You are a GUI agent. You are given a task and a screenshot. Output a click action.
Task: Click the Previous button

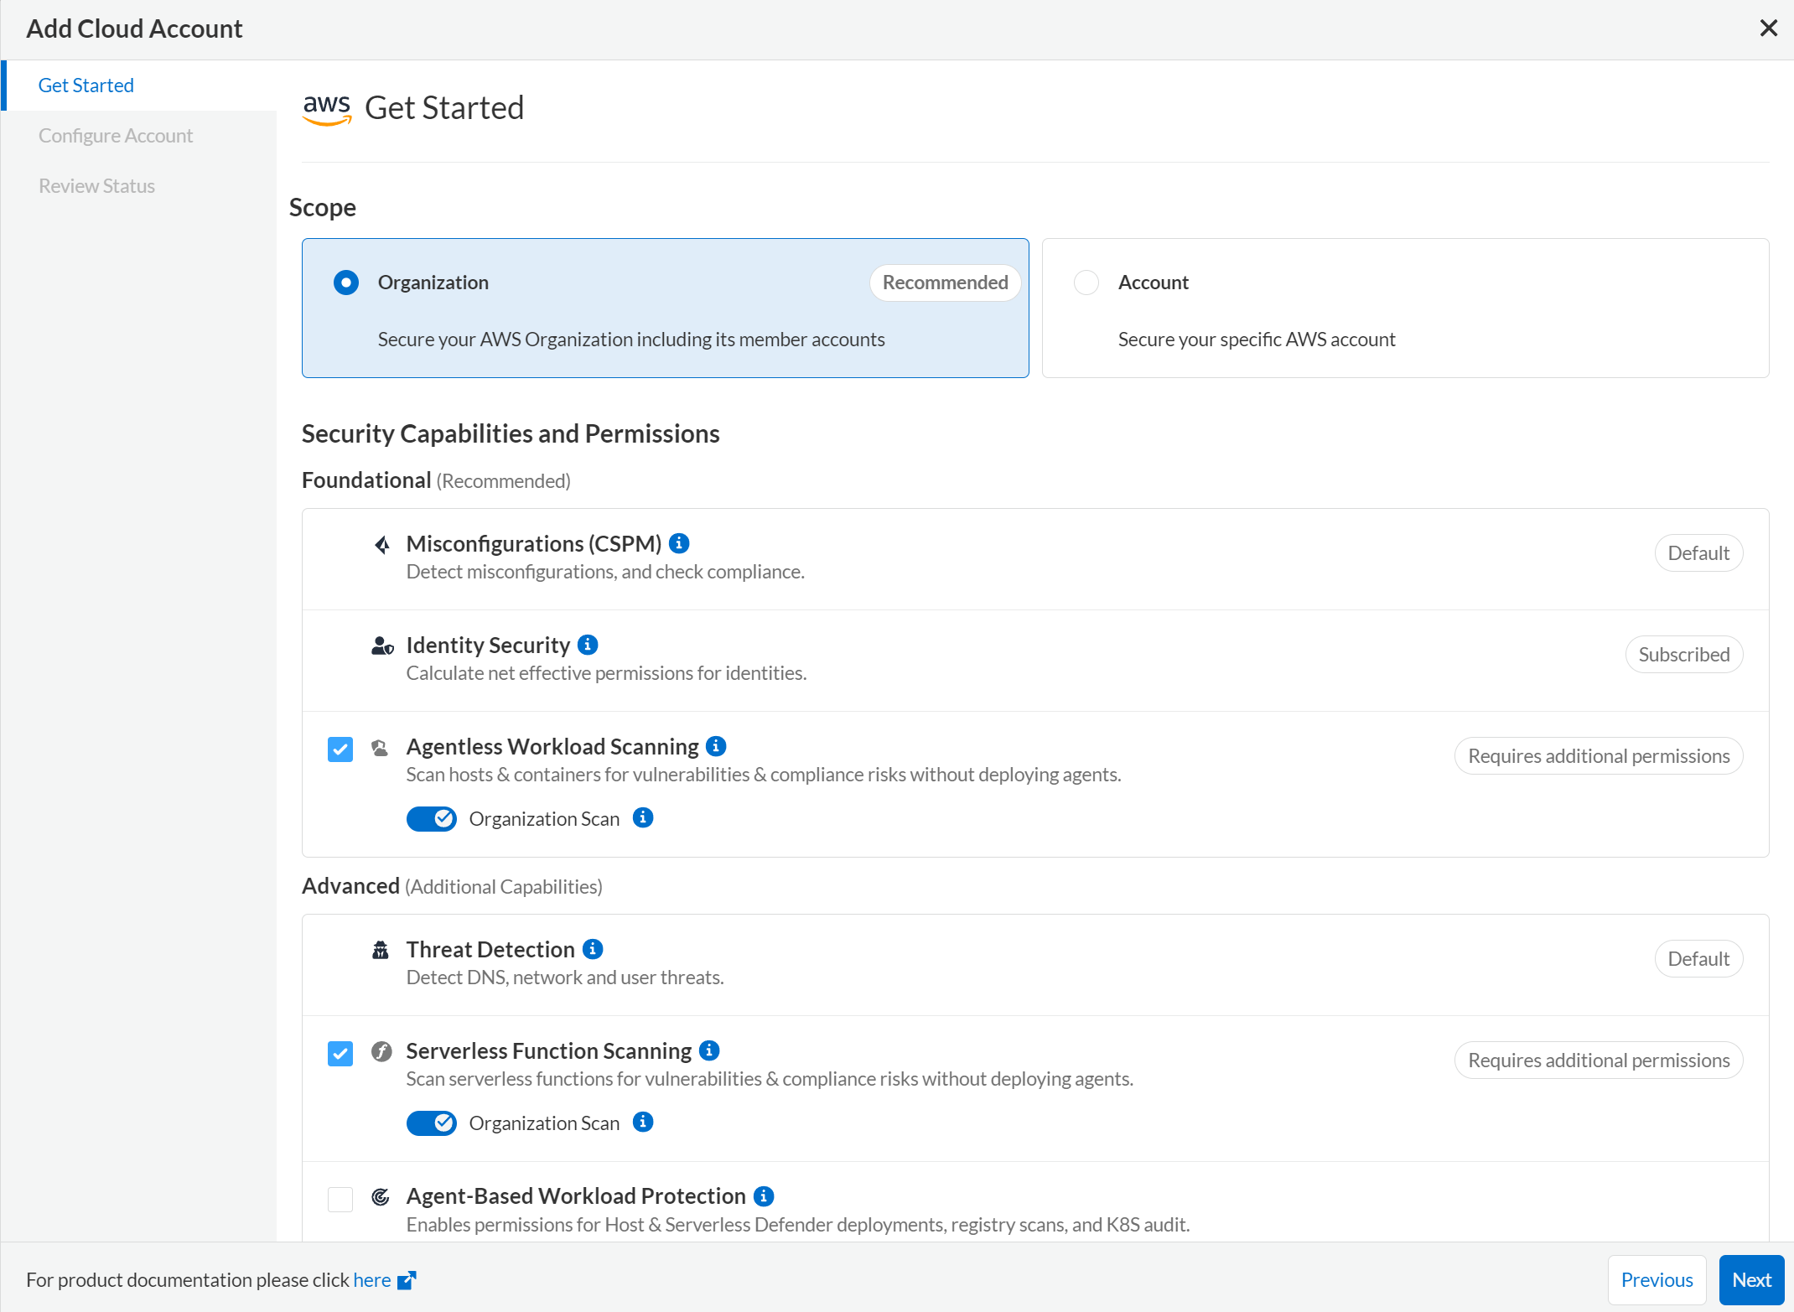[1657, 1280]
